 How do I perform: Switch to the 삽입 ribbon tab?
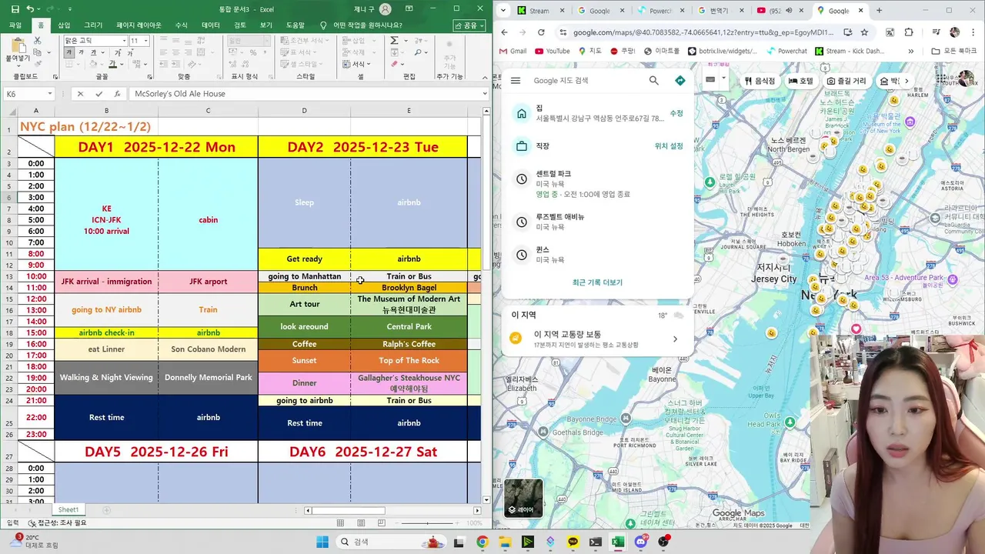pos(64,25)
